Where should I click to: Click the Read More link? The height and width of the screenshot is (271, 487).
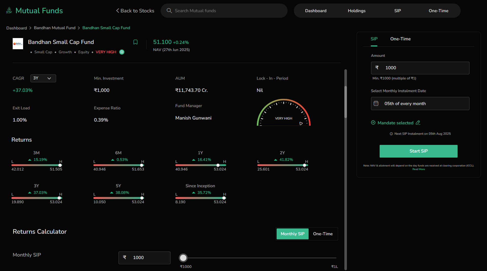[x=418, y=169]
